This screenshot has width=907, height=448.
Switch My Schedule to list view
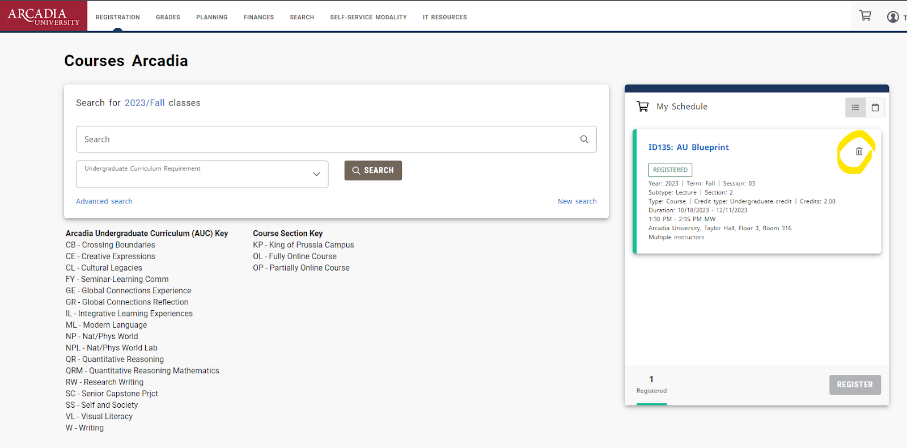[855, 107]
